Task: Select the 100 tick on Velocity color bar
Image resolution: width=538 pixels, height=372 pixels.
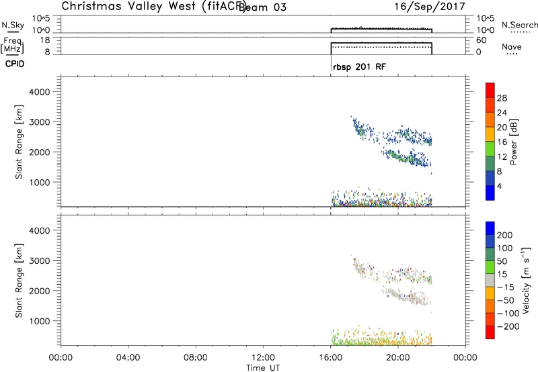Action: click(505, 248)
